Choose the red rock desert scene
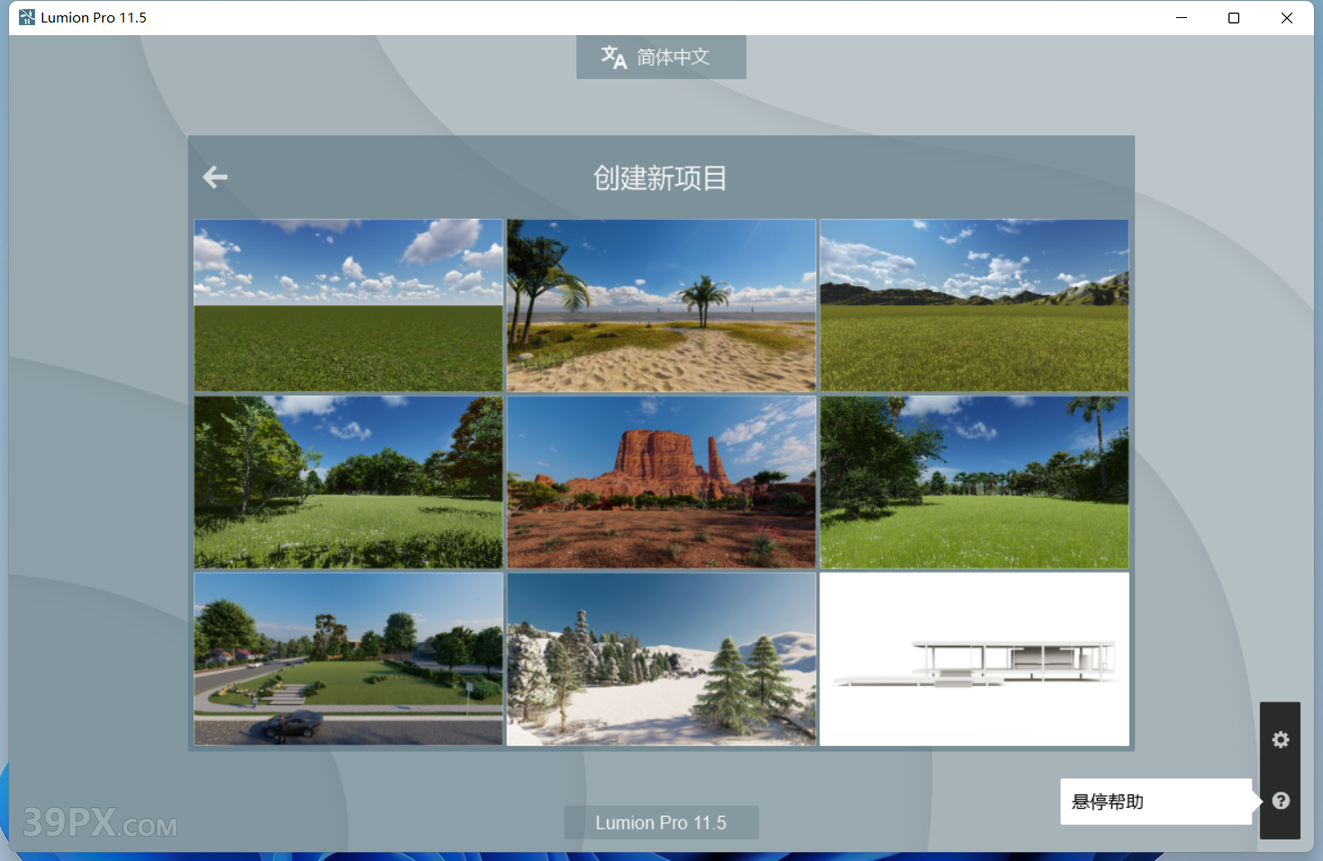This screenshot has width=1323, height=861. point(661,482)
